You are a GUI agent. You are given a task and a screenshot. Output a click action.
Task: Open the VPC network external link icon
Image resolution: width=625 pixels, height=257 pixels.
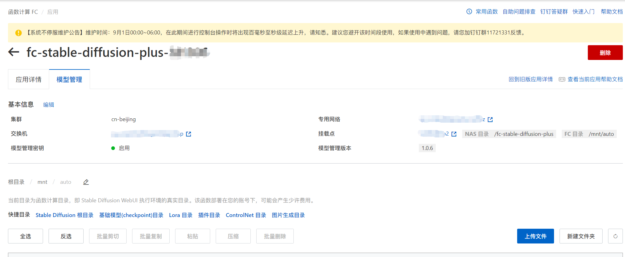pyautogui.click(x=490, y=120)
